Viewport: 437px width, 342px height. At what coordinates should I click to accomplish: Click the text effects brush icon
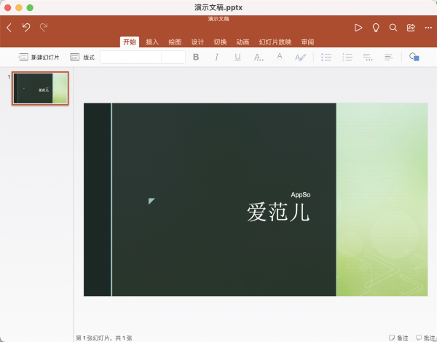[x=300, y=57]
